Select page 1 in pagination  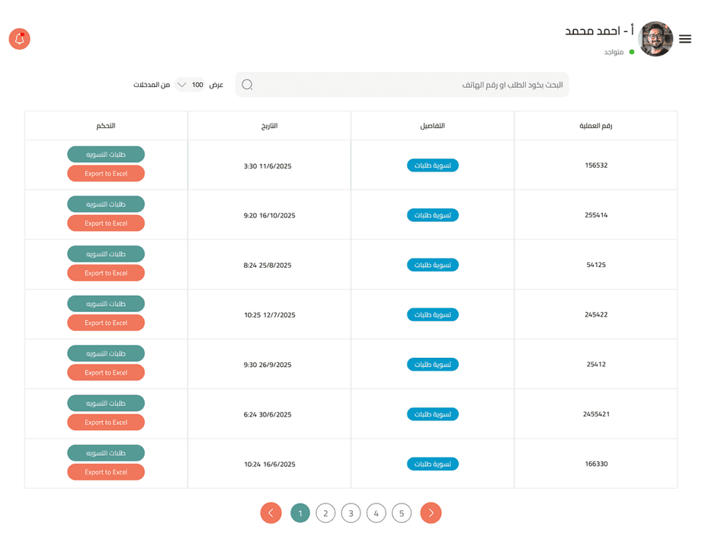[300, 513]
